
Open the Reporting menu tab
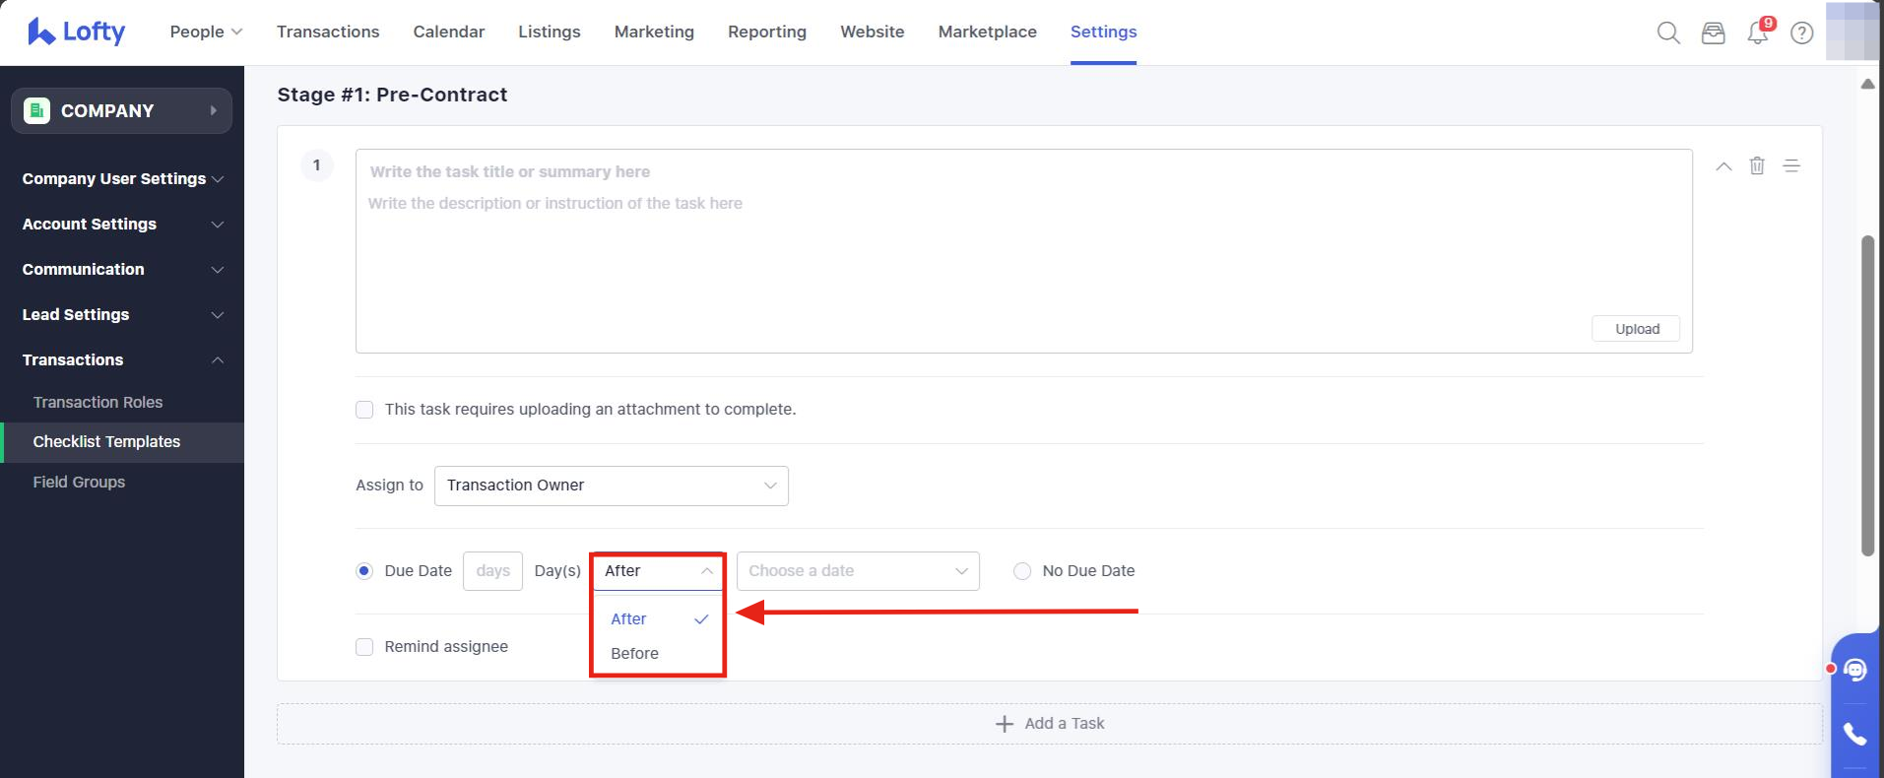(x=766, y=32)
